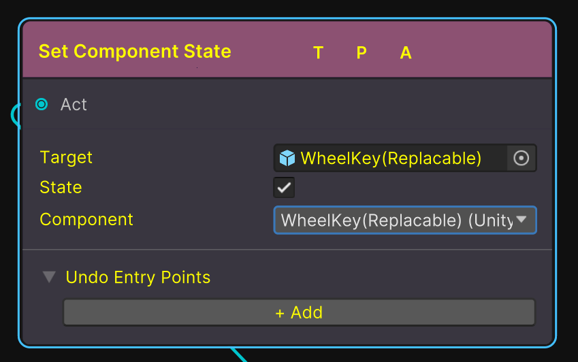Click the WheelKey(Replacable) Target object field
This screenshot has width=578, height=362.
click(x=391, y=159)
